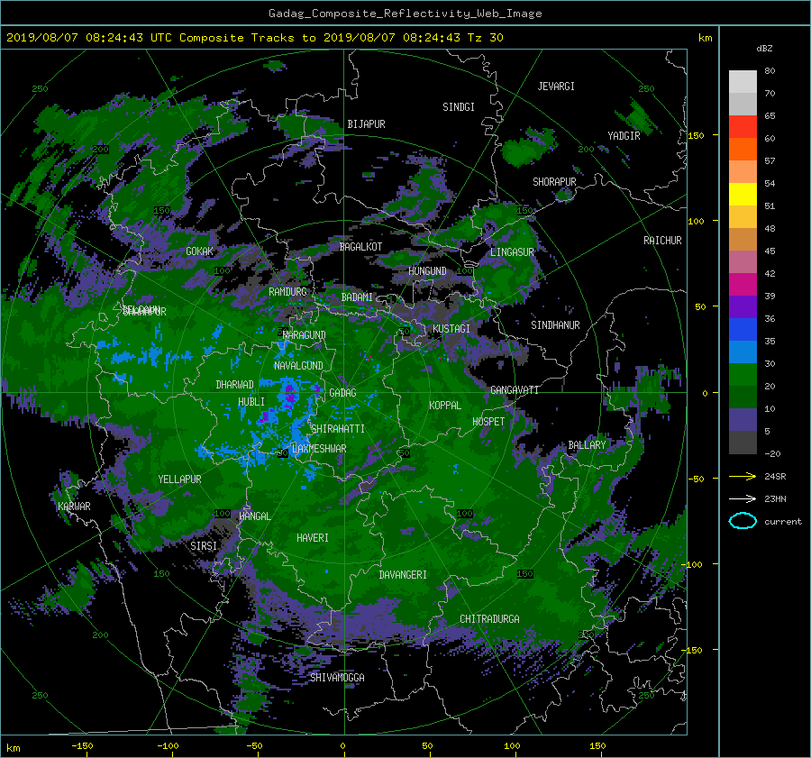Image resolution: width=811 pixels, height=758 pixels.
Task: Click the GANGAVATI city label
Action: tap(515, 389)
